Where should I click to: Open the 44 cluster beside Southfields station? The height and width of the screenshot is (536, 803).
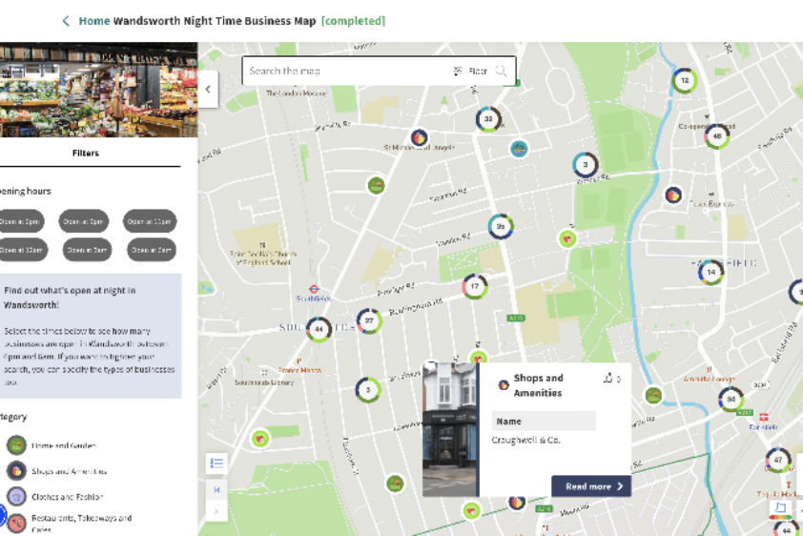pos(319,329)
